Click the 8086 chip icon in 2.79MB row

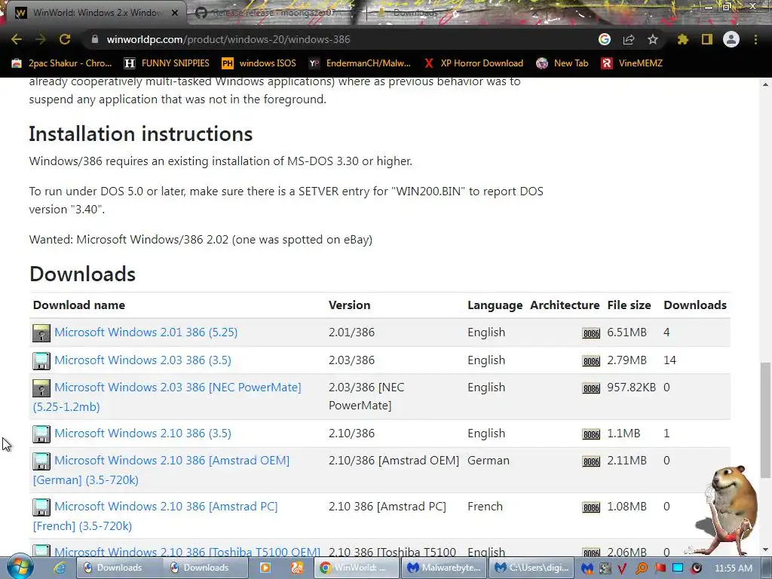coord(591,361)
